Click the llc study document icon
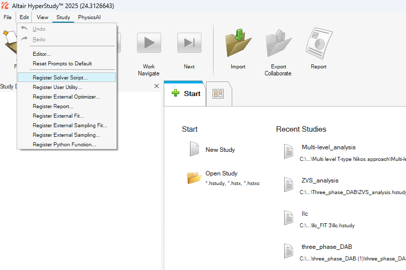 [x=289, y=218]
